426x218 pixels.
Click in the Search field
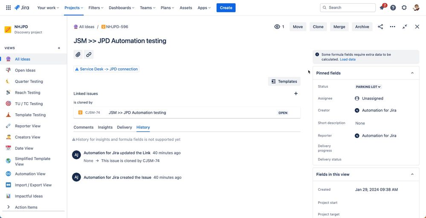click(348, 8)
